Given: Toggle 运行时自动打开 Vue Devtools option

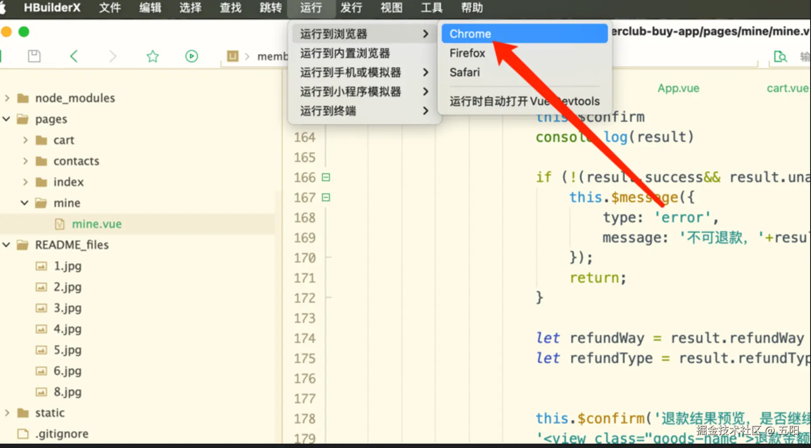Looking at the screenshot, I should click(x=524, y=101).
